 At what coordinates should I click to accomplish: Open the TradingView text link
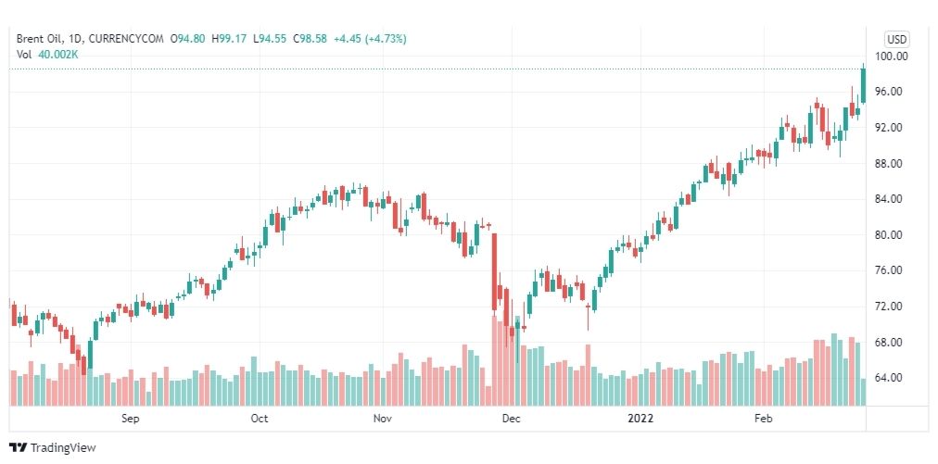click(63, 447)
